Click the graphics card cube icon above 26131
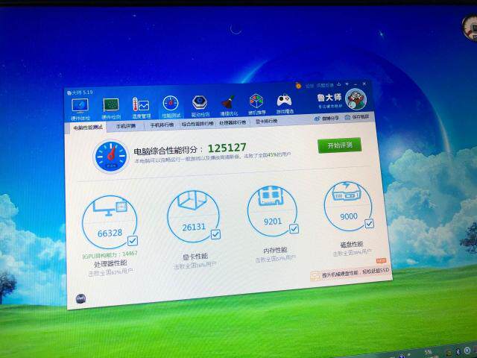This screenshot has width=477, height=358. tap(192, 200)
